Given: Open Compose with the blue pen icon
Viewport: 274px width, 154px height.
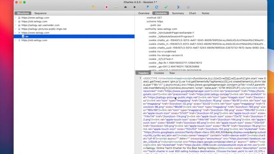Looking at the screenshot, I should tap(148, 7).
